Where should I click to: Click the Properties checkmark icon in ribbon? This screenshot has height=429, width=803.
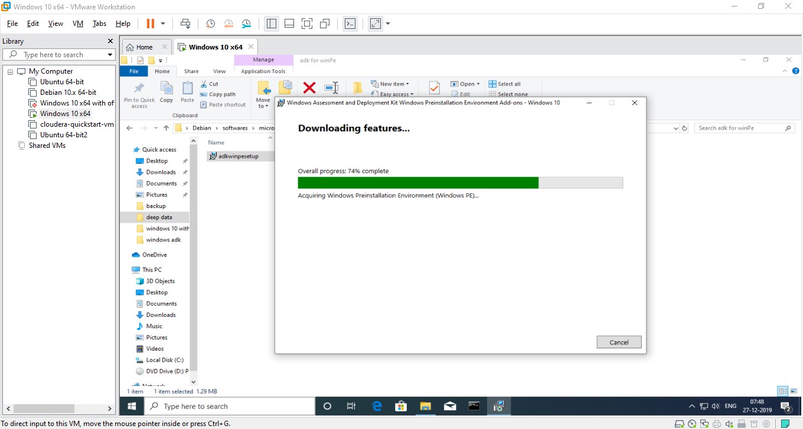(x=434, y=88)
